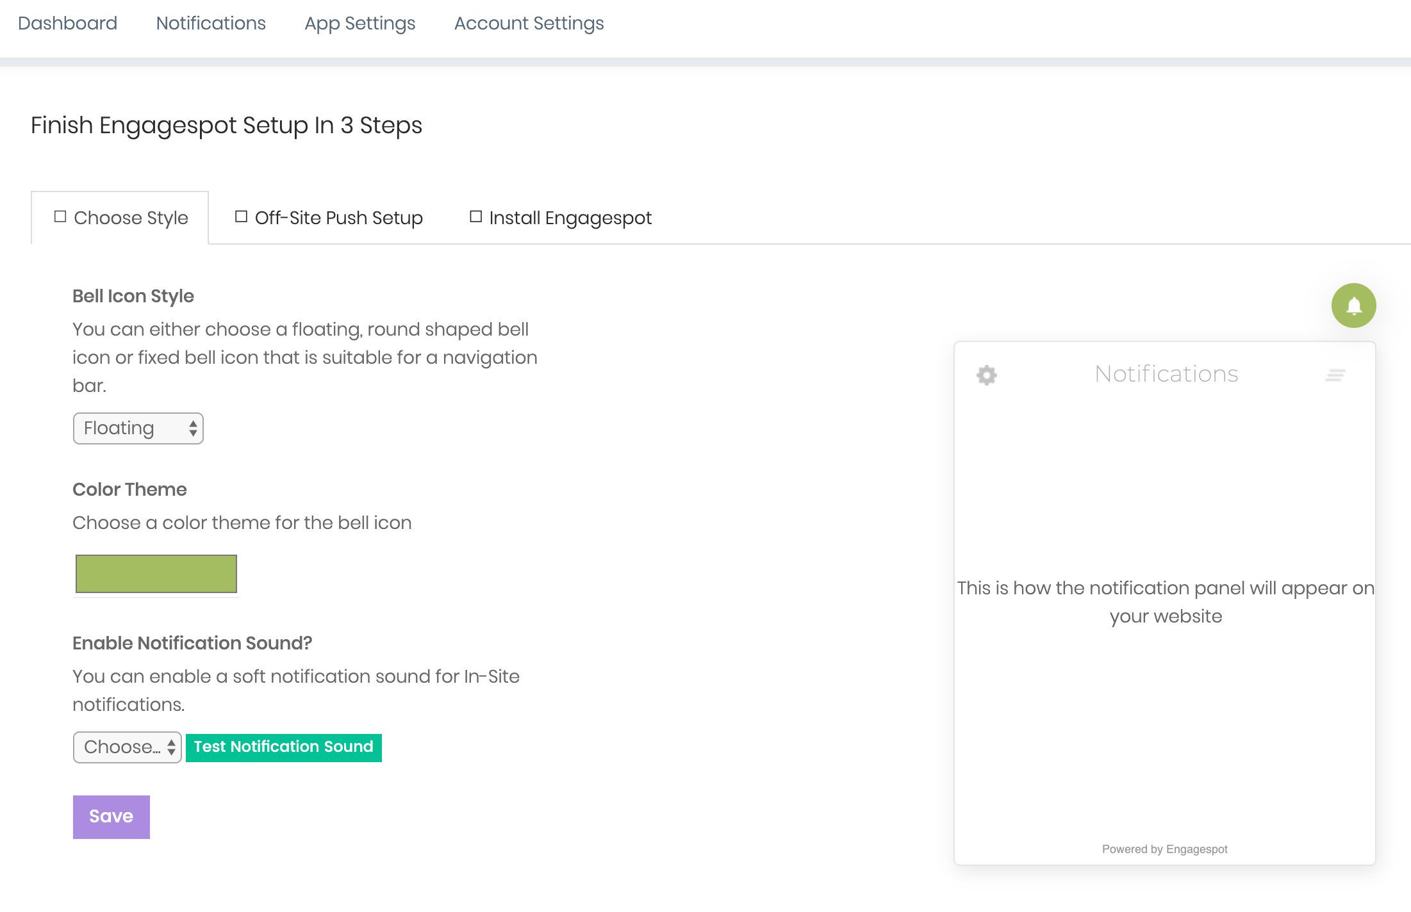Click the lines menu icon in Notifications panel
Viewport: 1411px width, 912px height.
click(1335, 375)
